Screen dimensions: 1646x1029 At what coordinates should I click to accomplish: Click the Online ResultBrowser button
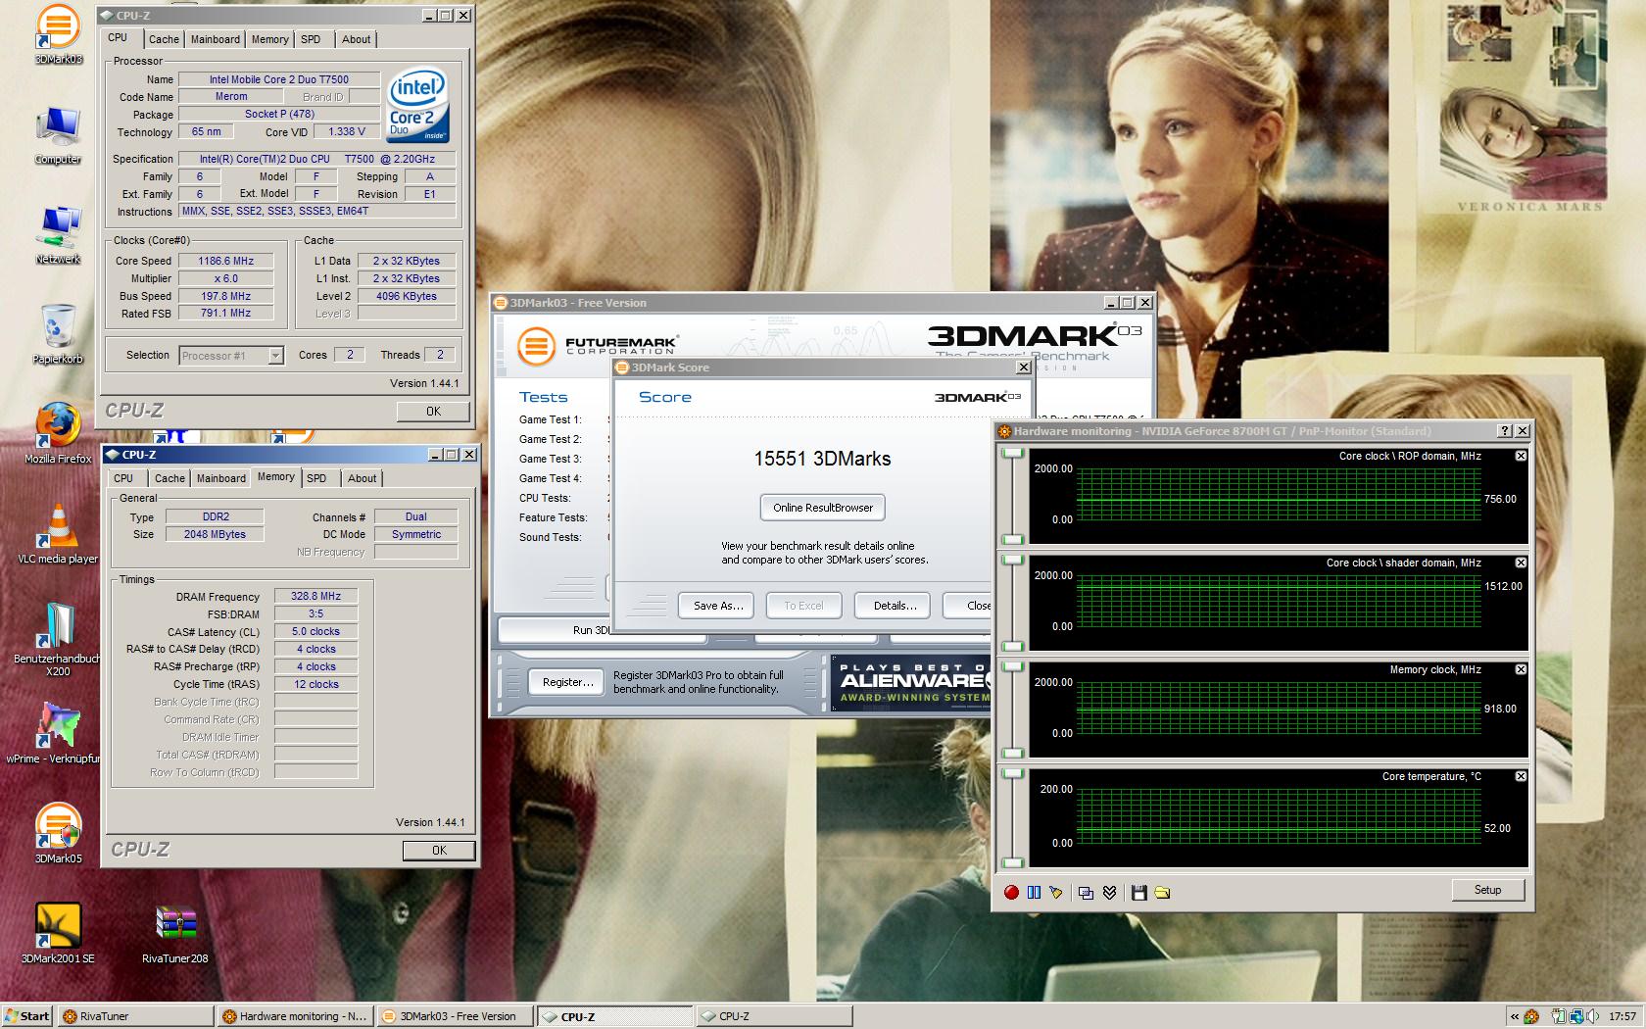pos(823,508)
